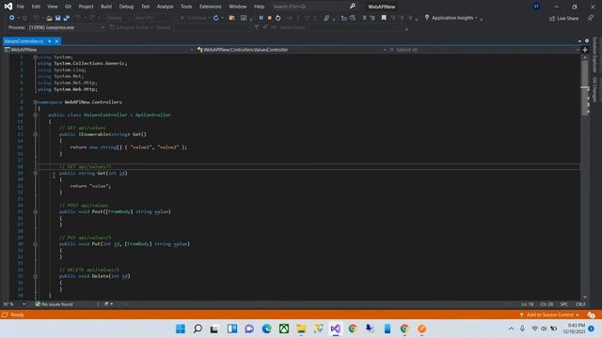Click the blue Restart debugging icon
This screenshot has width=602, height=338.
[x=216, y=18]
